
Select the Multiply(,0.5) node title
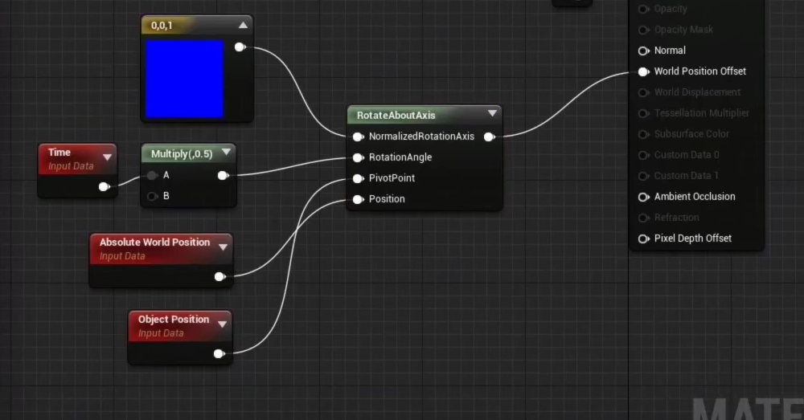(x=182, y=153)
